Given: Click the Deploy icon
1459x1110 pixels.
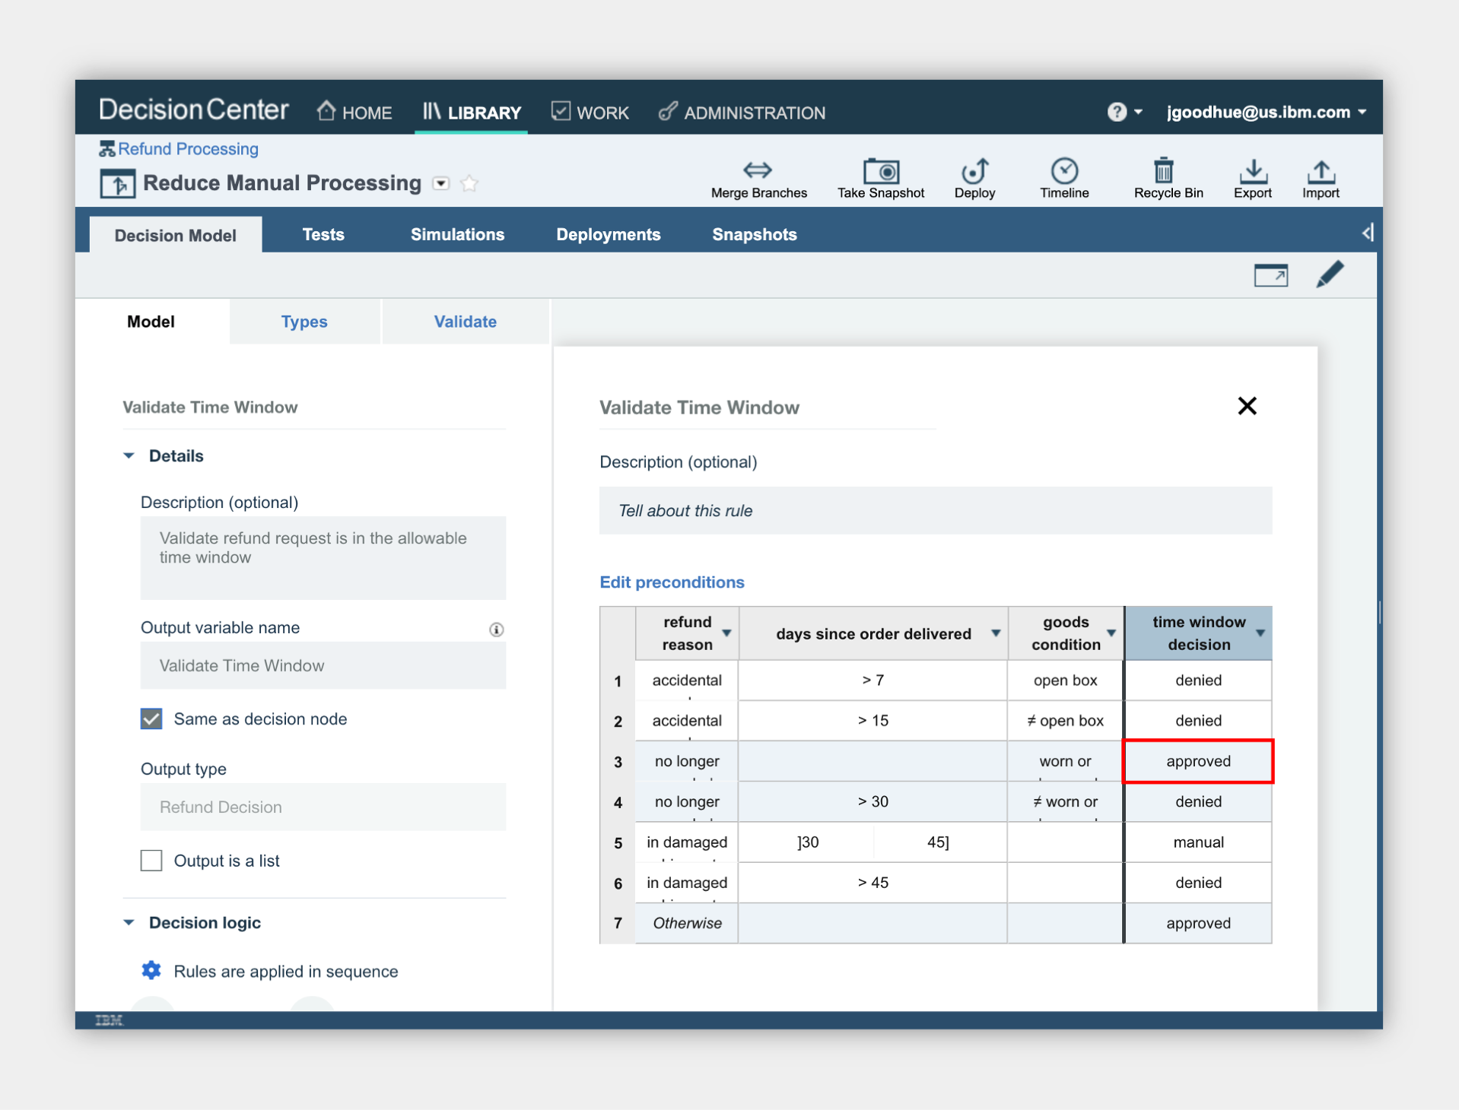Looking at the screenshot, I should pos(974,170).
